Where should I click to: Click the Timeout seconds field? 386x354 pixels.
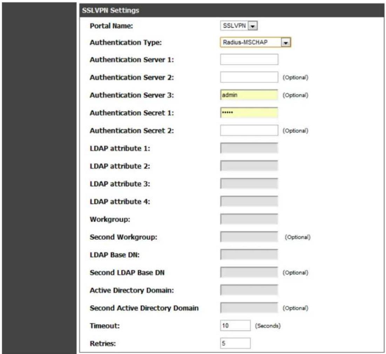tap(235, 326)
